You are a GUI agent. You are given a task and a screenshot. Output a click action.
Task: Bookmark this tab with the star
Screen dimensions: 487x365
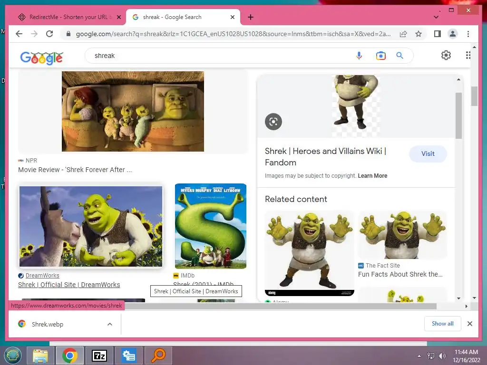419,34
